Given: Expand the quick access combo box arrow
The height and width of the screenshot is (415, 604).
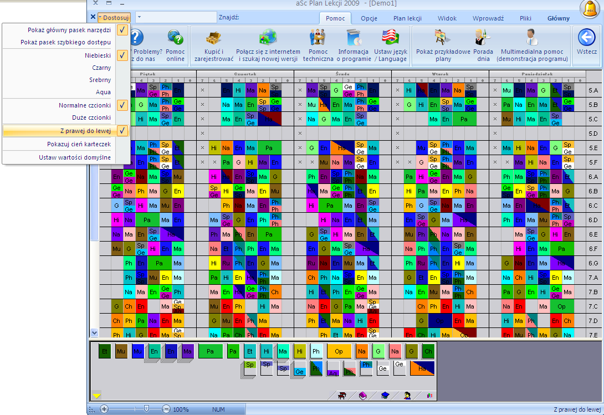Looking at the screenshot, I should pyautogui.click(x=139, y=17).
